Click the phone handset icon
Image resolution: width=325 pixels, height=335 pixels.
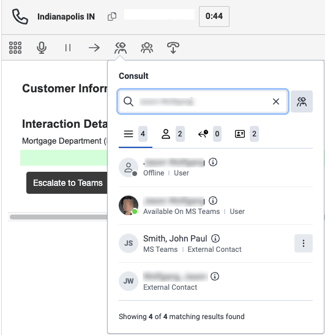click(x=20, y=17)
